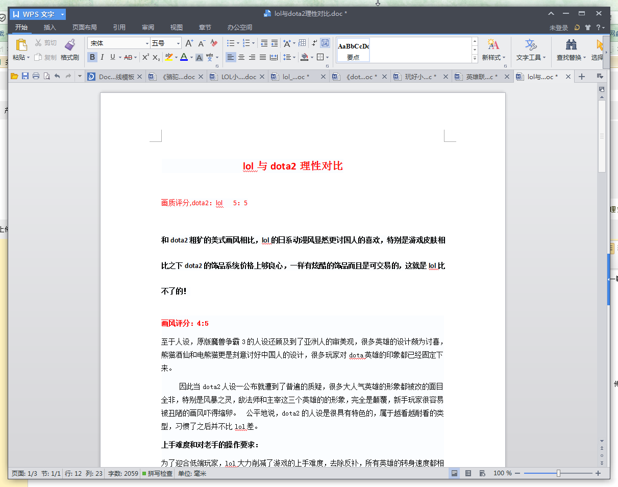The height and width of the screenshot is (487, 618).
Task: Click the Paste (粘贴) clipboard icon
Action: (x=21, y=44)
